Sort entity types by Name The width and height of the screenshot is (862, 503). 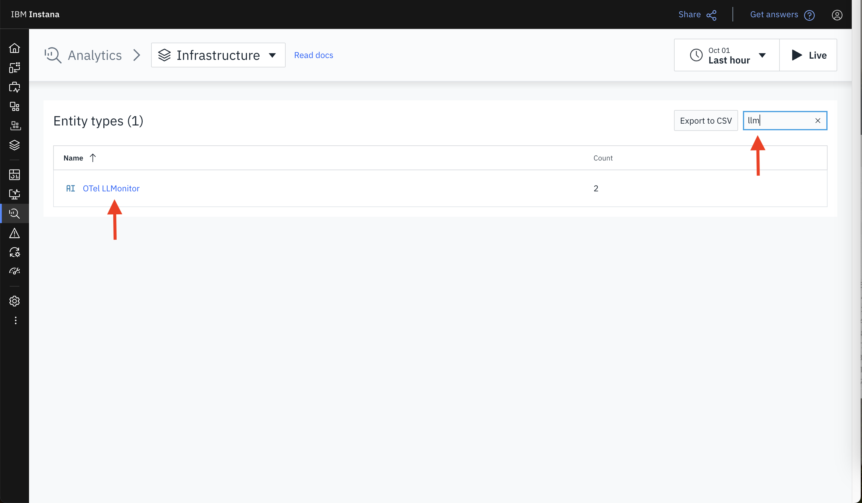(x=79, y=158)
